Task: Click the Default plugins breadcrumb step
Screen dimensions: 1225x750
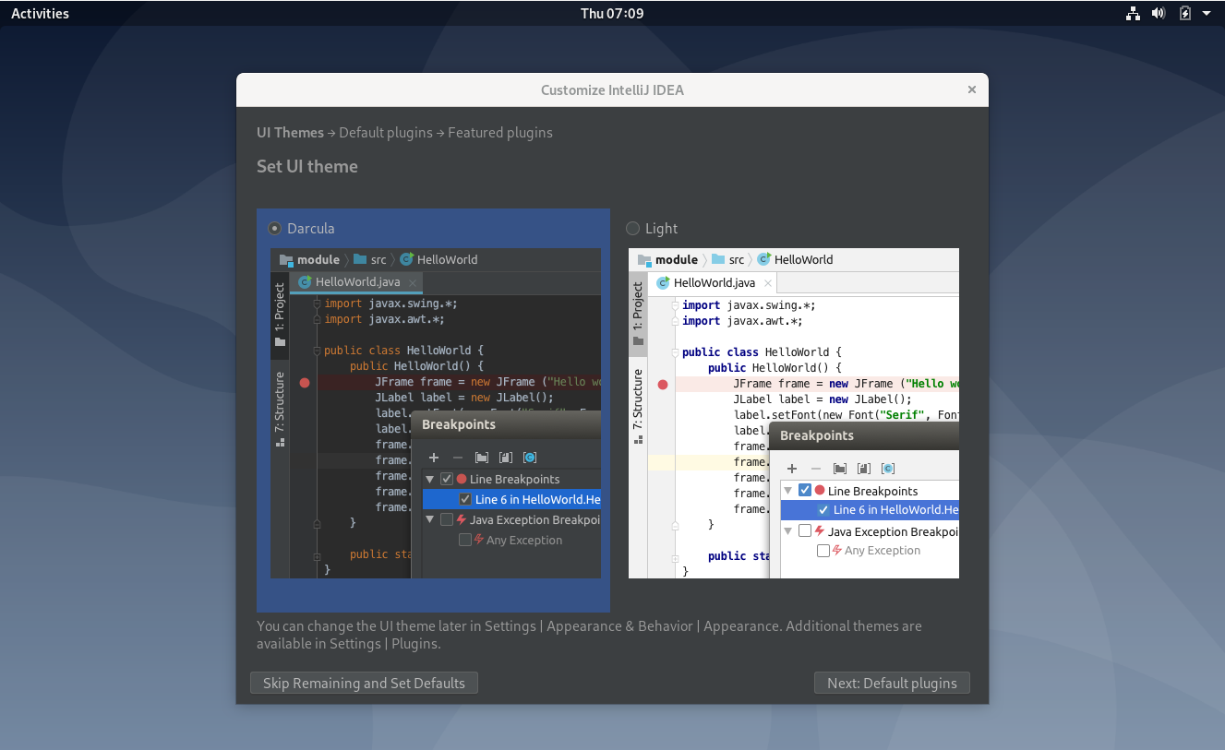Action: tap(386, 132)
